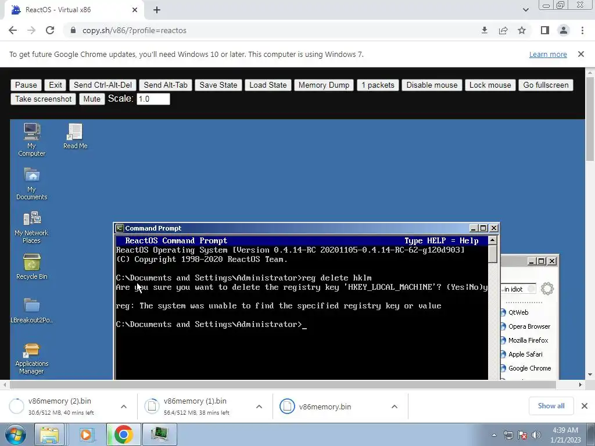Click the Go fullscreen button
This screenshot has width=595, height=446.
(546, 85)
